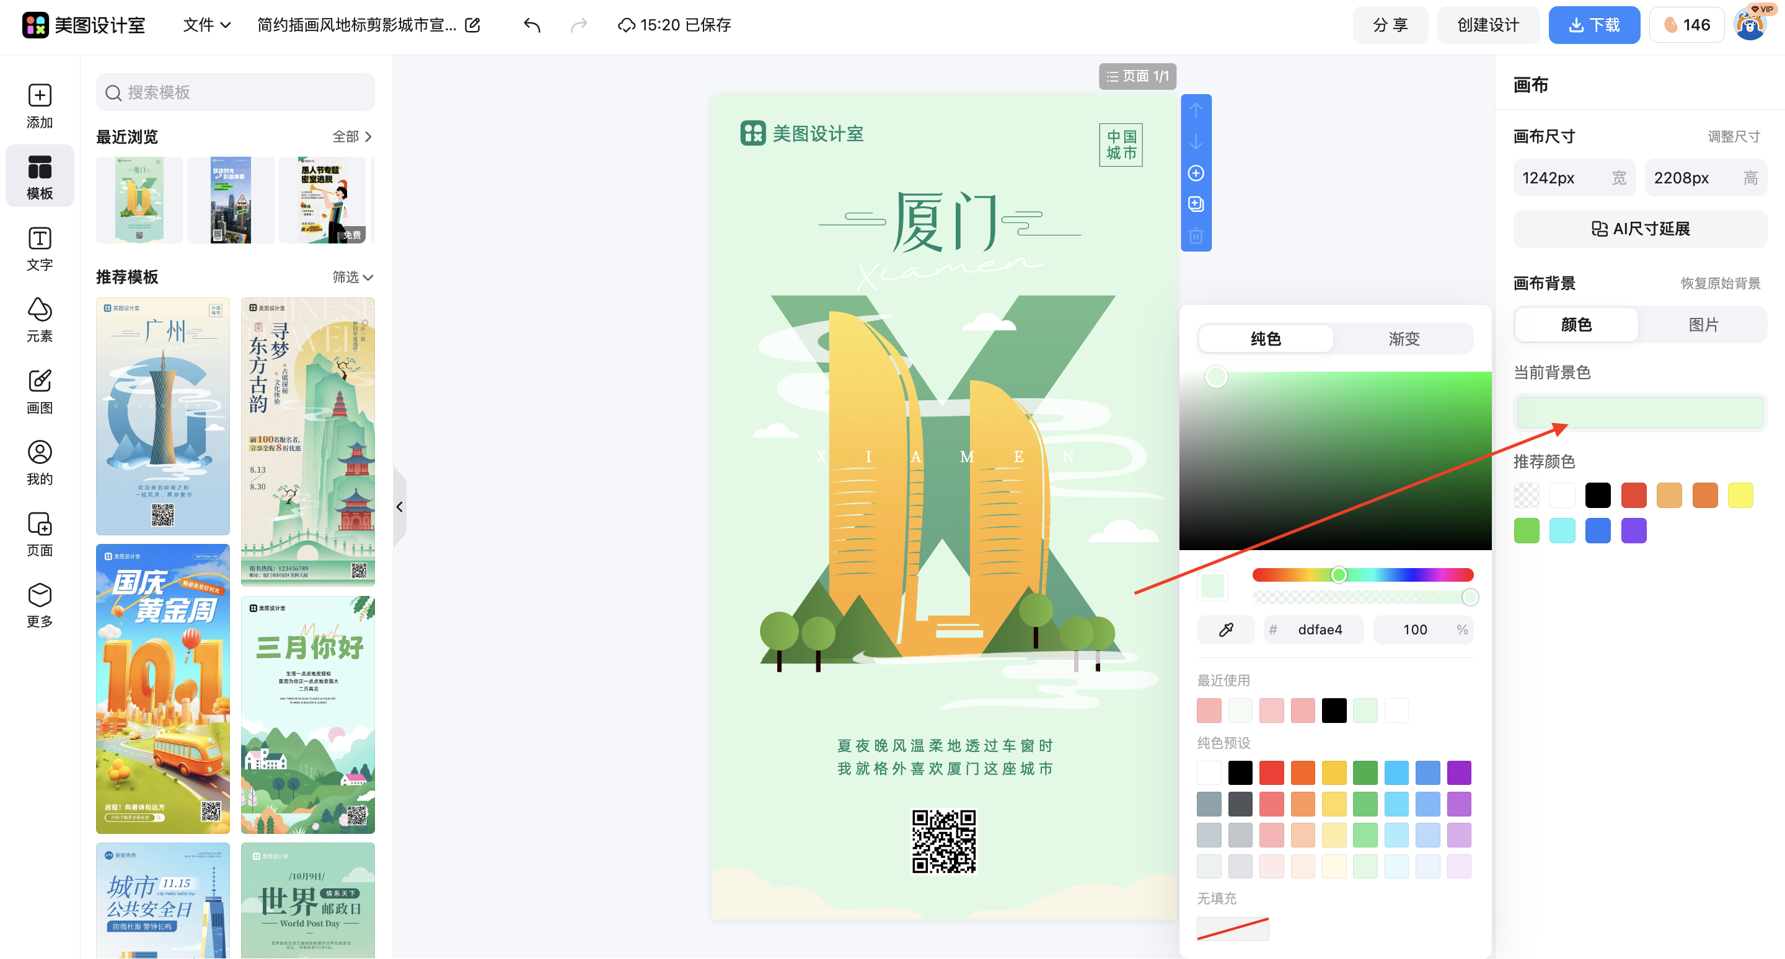
Task: Select the 文字 tool in the left sidebar
Action: tap(40, 249)
